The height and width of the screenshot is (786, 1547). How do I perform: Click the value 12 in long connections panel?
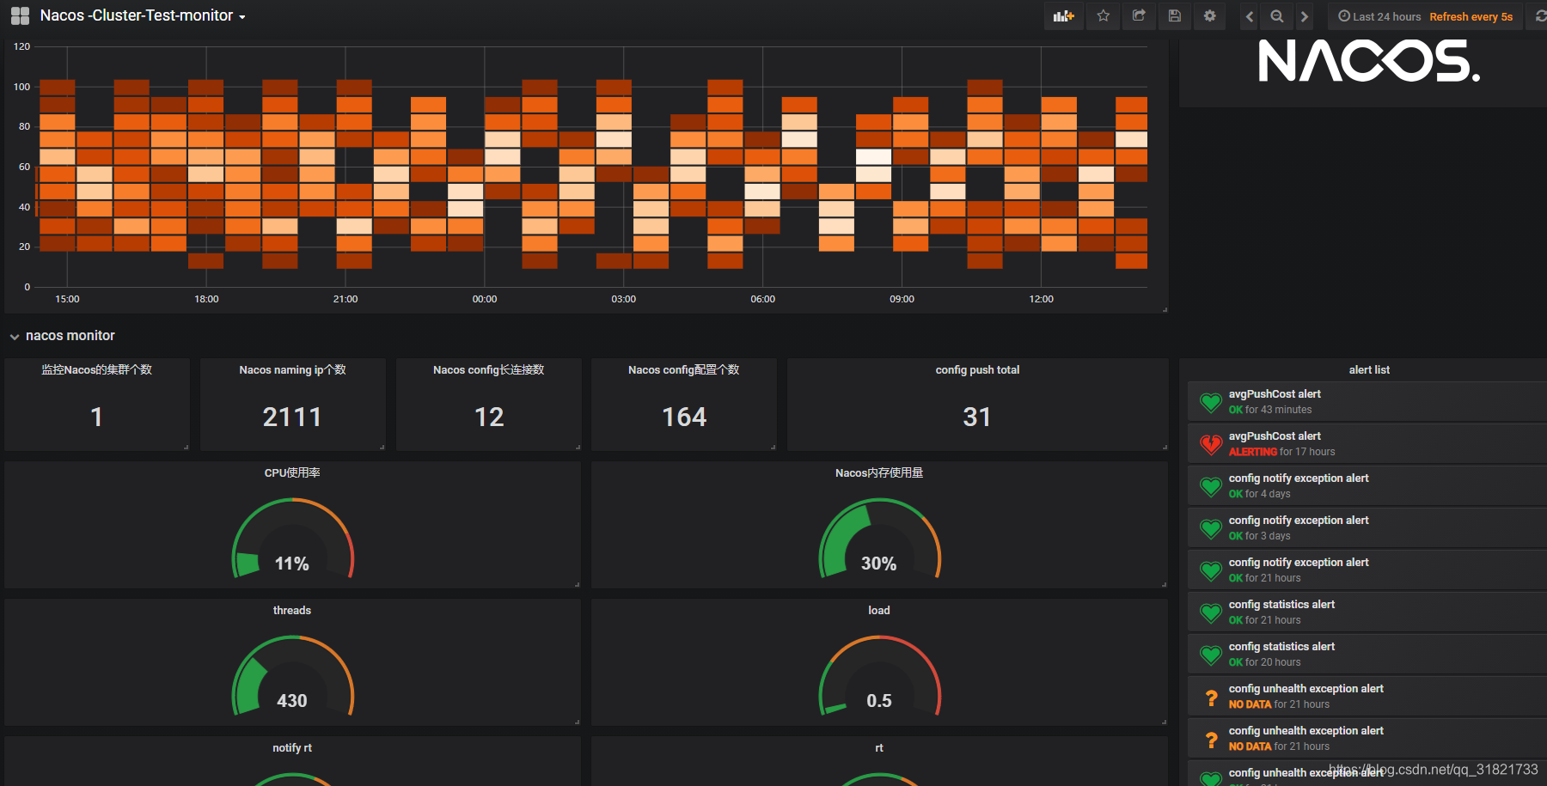coord(489,417)
